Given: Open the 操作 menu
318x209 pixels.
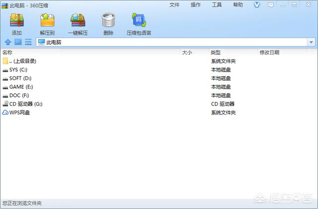Looking at the screenshot, I should [x=195, y=4].
